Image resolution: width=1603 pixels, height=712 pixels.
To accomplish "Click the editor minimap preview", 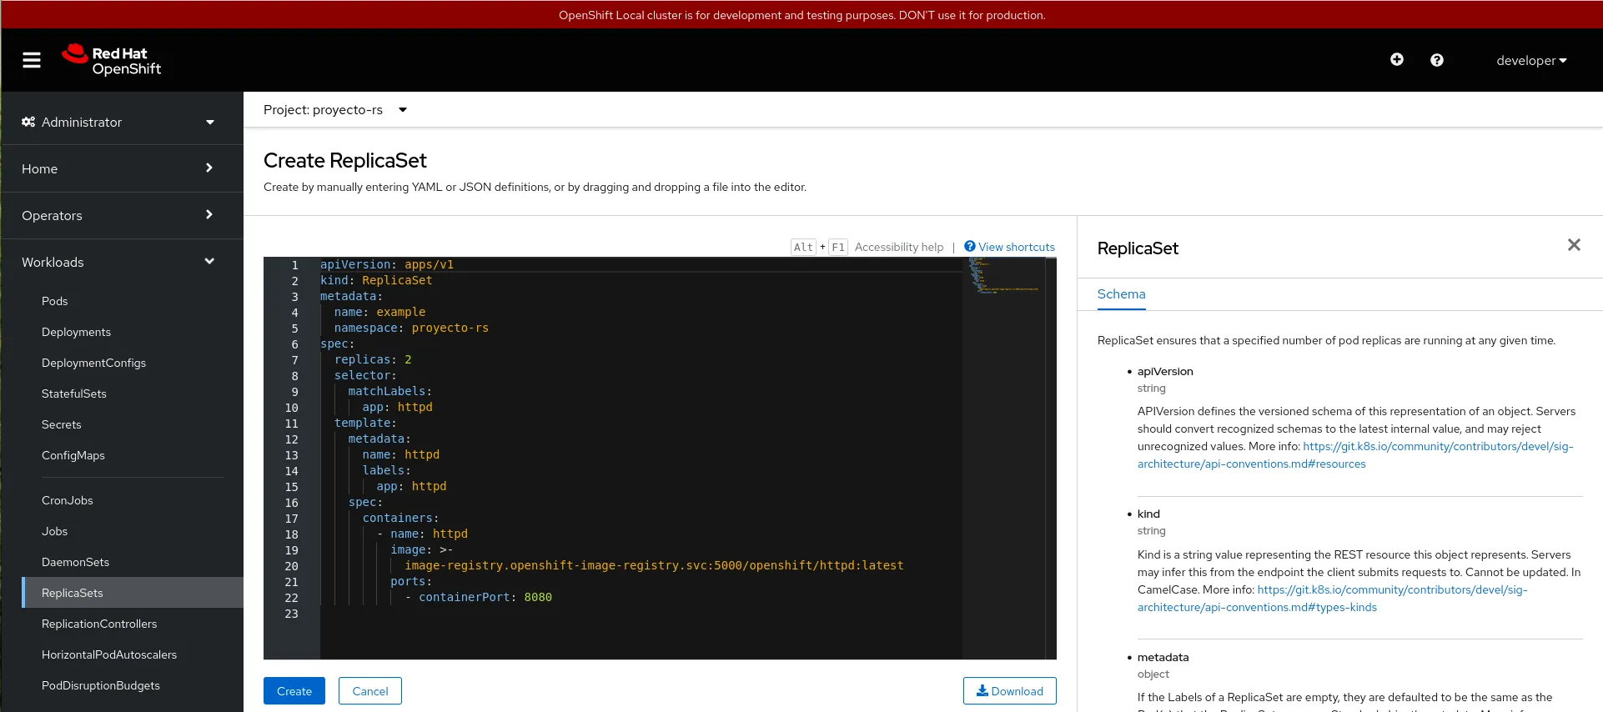I will pyautogui.click(x=1003, y=276).
